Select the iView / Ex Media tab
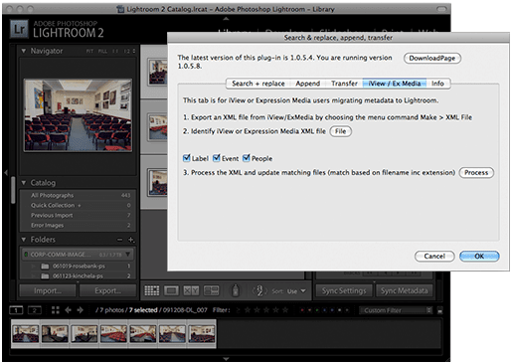Screen dimensions: 512x364 [395, 84]
